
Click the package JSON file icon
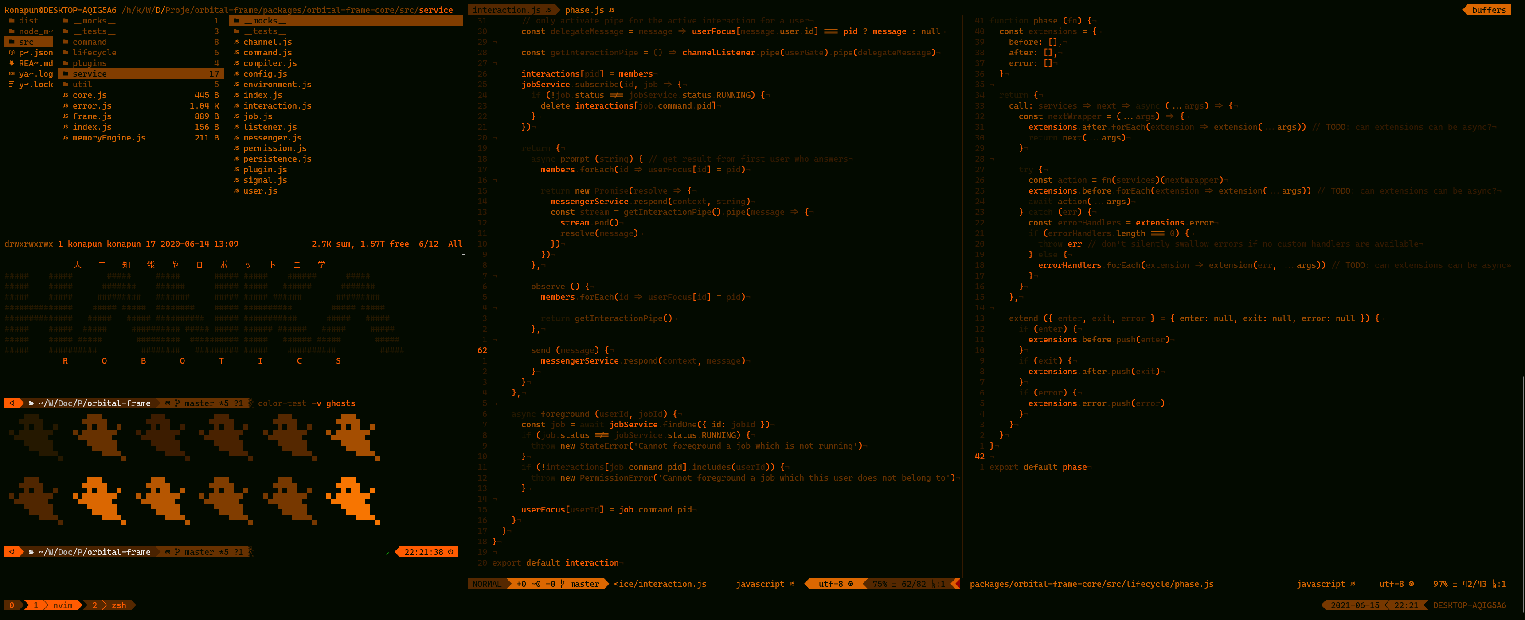(x=12, y=53)
